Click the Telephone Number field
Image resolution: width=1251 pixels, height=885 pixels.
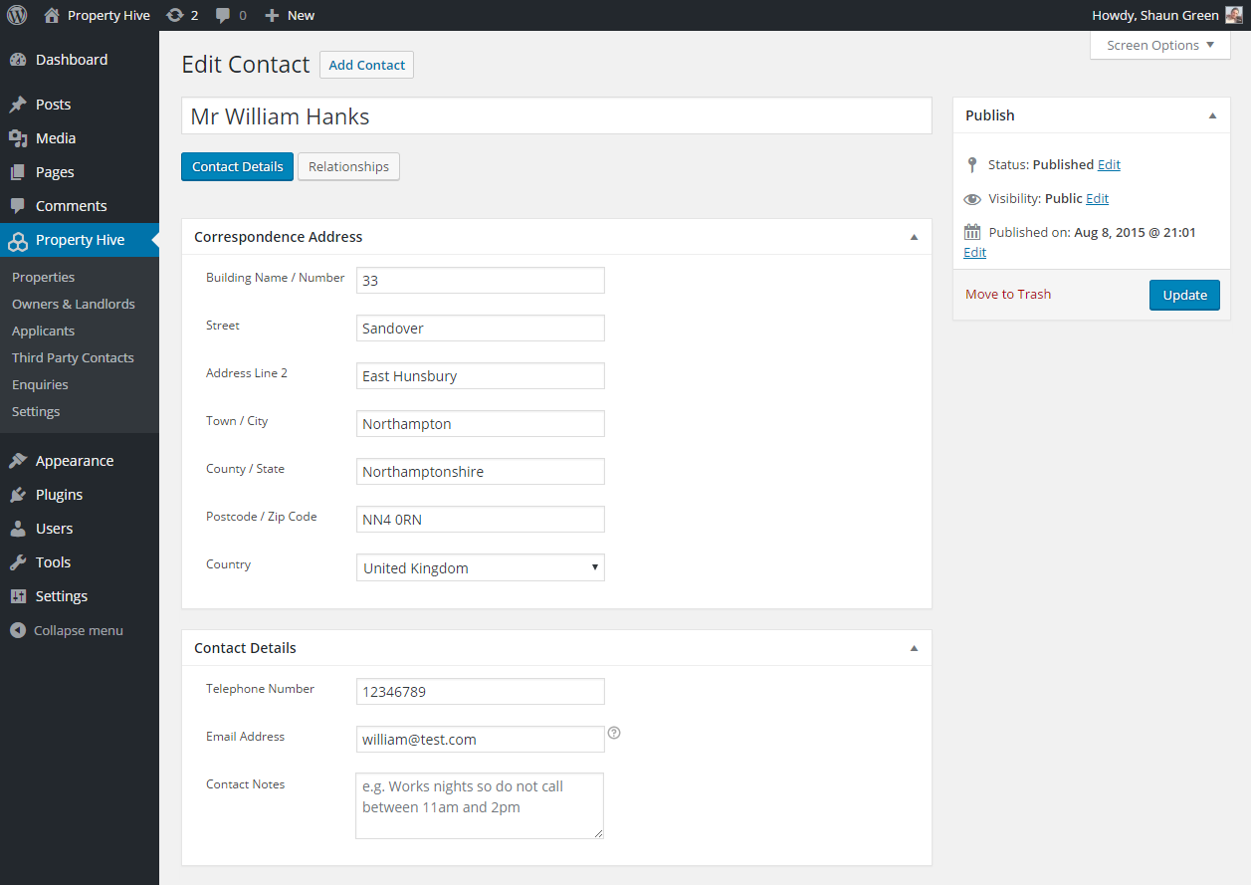point(481,691)
